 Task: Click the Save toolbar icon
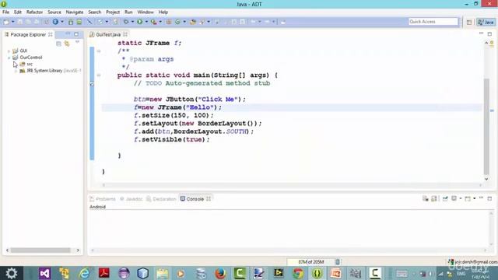(19, 22)
